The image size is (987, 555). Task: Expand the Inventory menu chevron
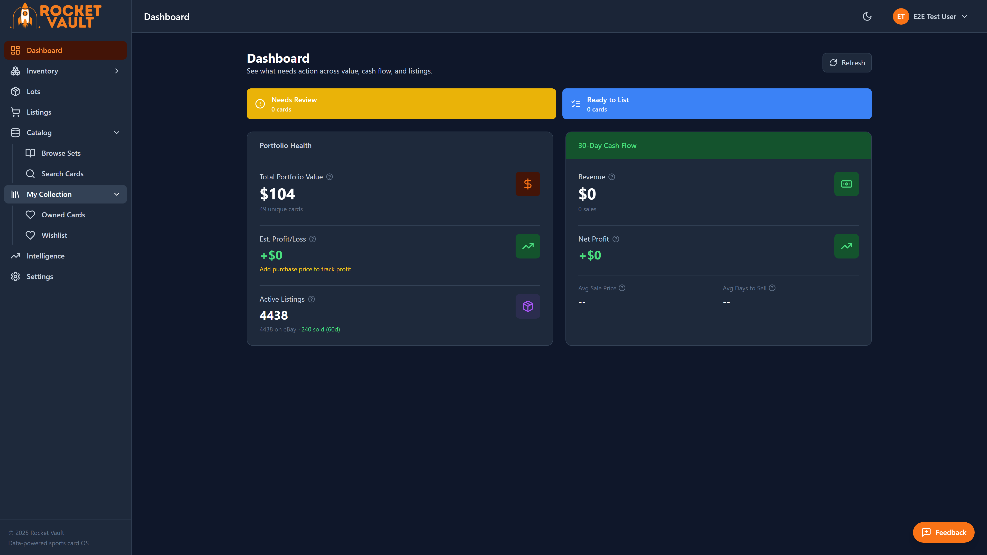click(x=116, y=71)
